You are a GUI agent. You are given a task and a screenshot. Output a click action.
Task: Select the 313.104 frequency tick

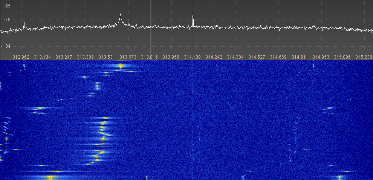tap(42, 57)
